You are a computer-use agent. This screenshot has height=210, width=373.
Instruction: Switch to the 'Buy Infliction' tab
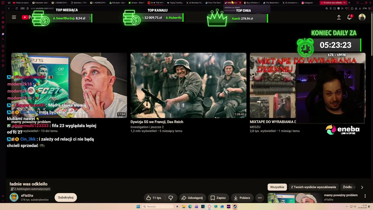pos(252,3)
